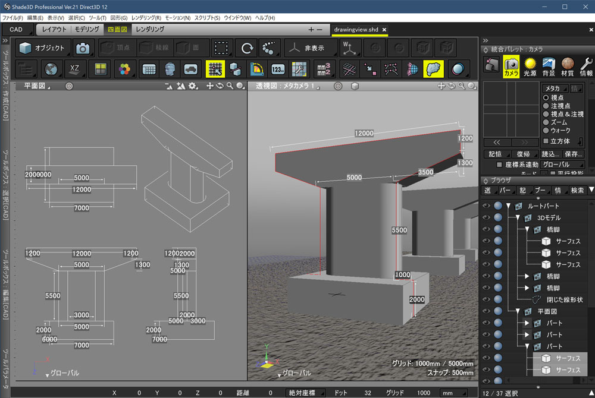Click the mm3/mm2 units icon
595x398 pixels.
click(324, 69)
